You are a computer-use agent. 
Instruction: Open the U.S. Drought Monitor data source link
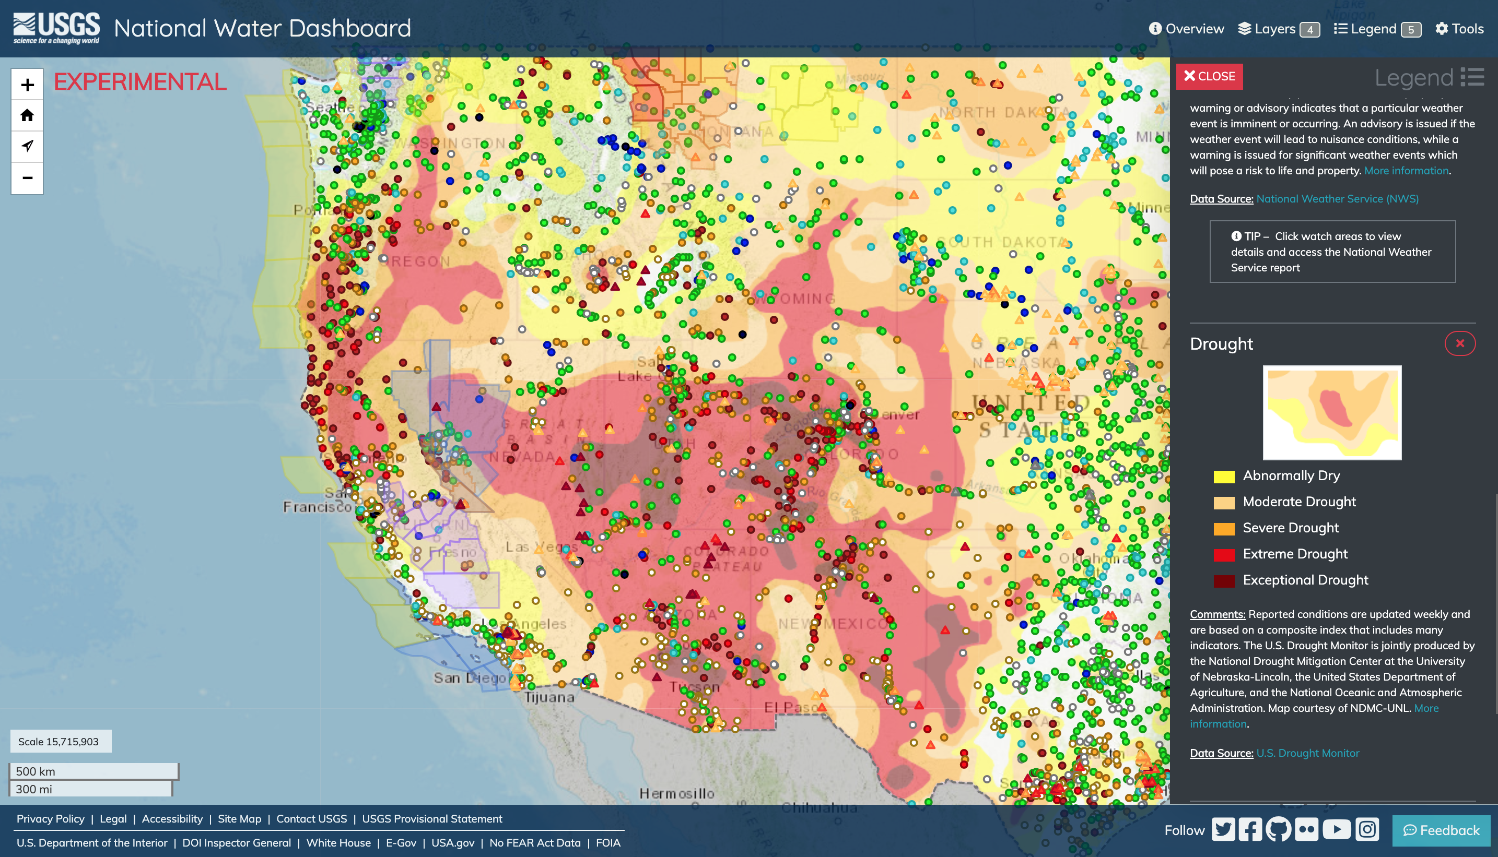click(x=1308, y=754)
